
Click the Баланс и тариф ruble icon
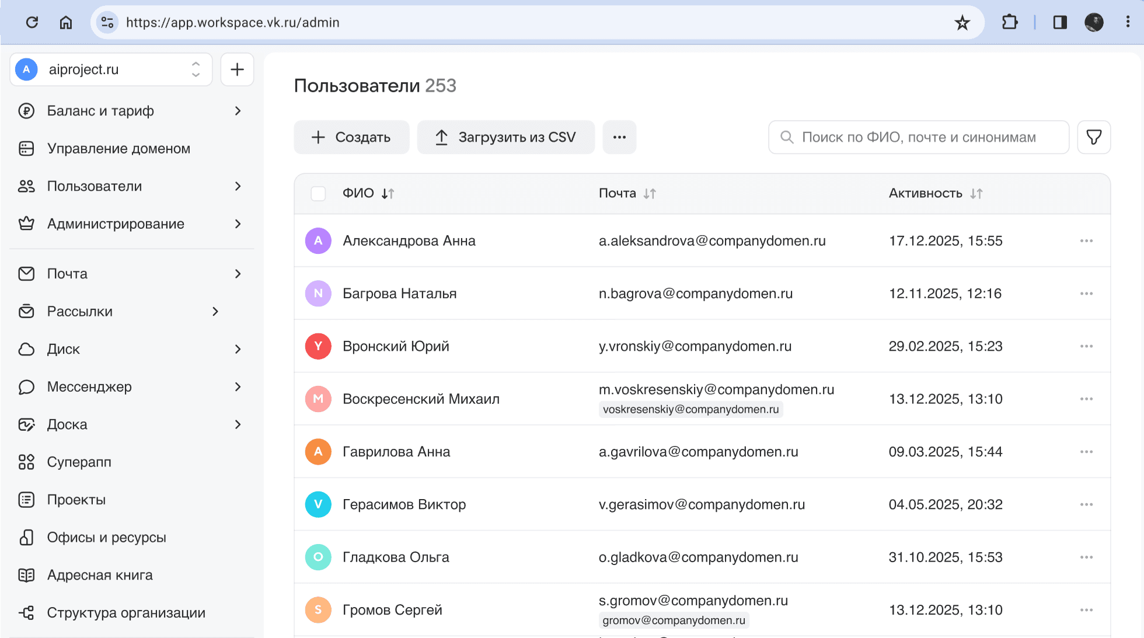pos(26,111)
